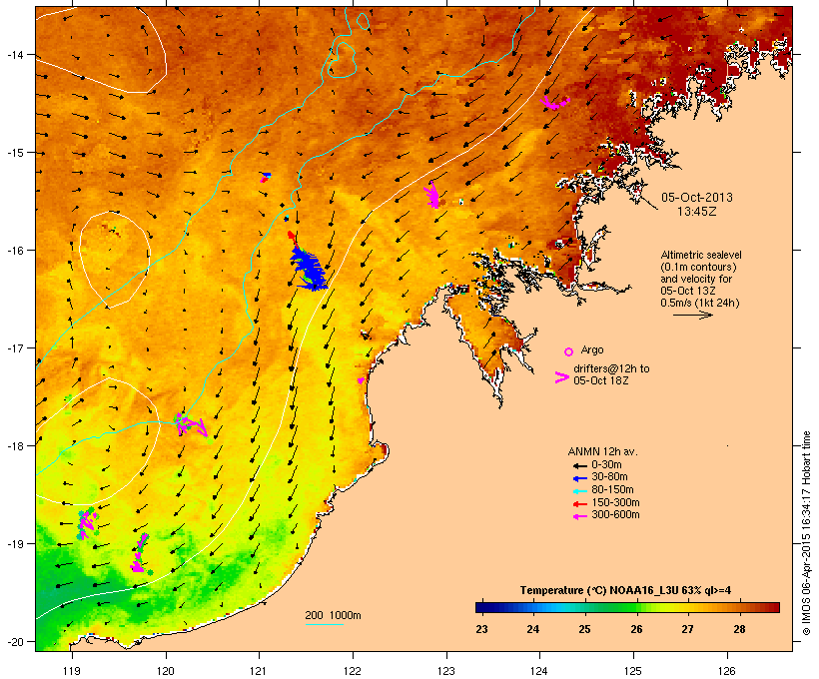Click the '200 1000m' isobath label
Screen dimensions: 819x679
pos(333,615)
